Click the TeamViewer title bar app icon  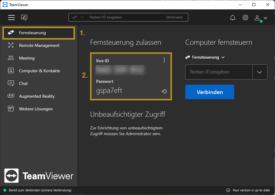pyautogui.click(x=5, y=5)
